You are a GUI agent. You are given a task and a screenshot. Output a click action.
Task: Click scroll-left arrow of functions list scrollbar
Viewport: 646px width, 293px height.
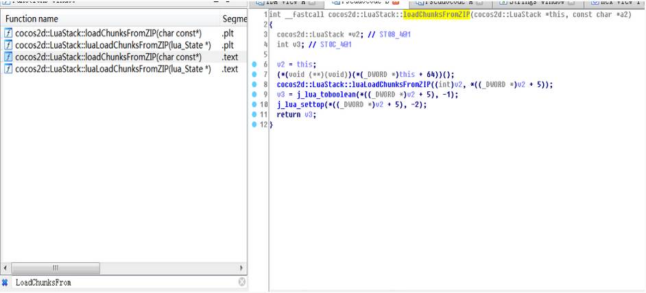click(5, 268)
